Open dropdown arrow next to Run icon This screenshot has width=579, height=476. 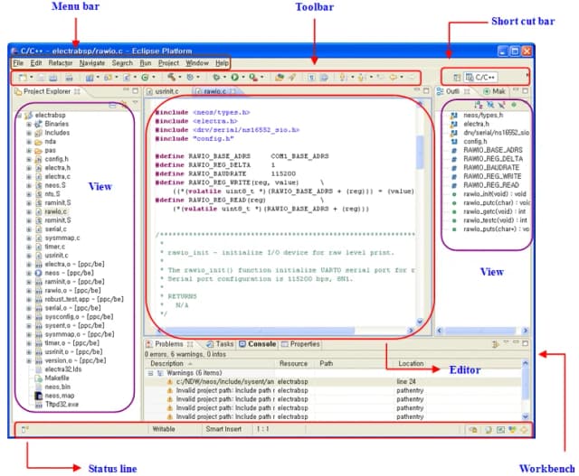[x=243, y=77]
